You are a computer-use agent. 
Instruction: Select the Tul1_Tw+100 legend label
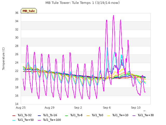tap(52, 120)
